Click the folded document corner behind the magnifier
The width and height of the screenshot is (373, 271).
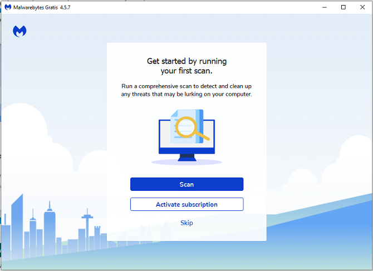tap(174, 113)
